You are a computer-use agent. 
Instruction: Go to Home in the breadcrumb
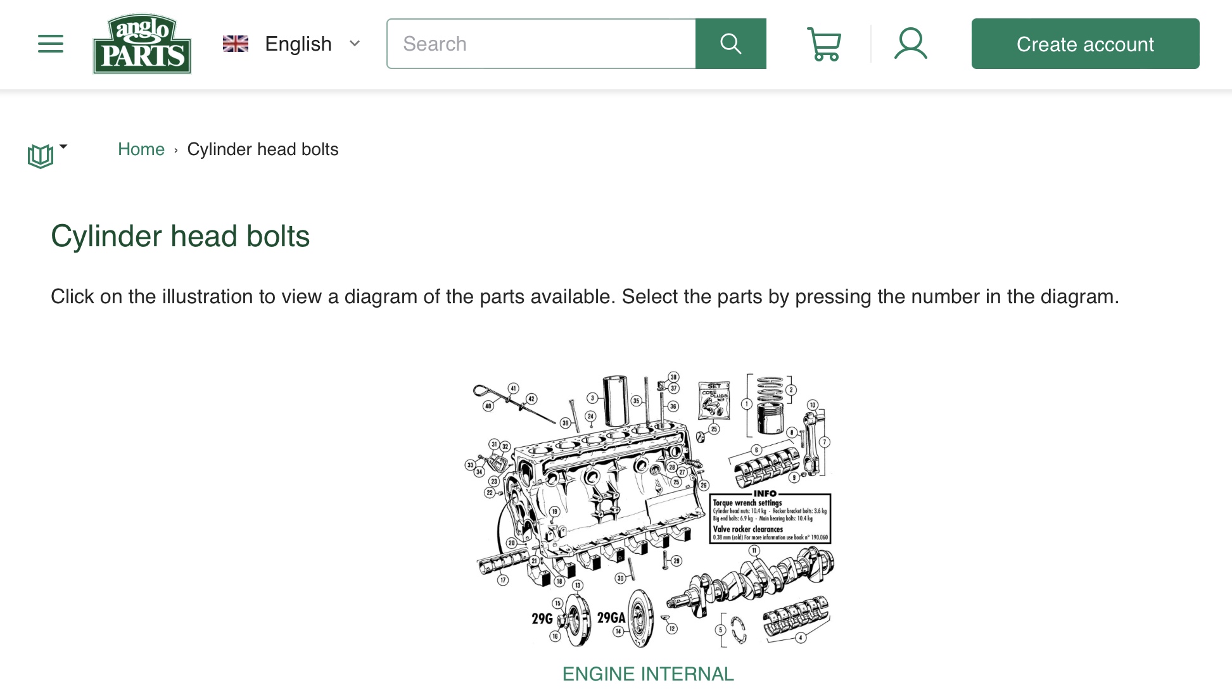tap(141, 149)
